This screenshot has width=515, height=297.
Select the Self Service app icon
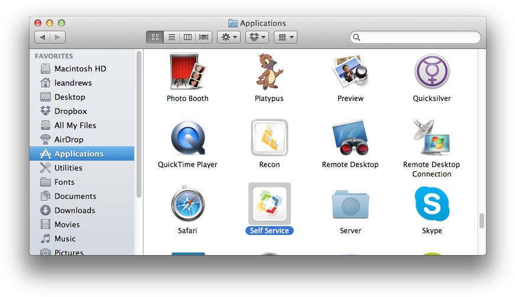coord(269,204)
